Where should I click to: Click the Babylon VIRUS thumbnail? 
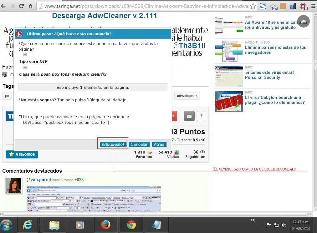point(229,101)
